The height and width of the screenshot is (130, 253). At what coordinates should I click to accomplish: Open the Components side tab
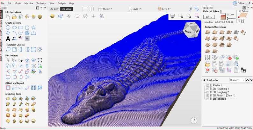click(1, 46)
